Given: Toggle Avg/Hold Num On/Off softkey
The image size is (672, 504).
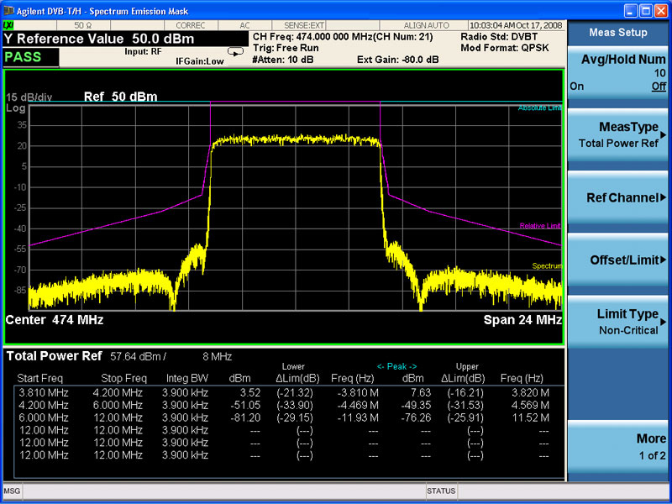Looking at the screenshot, I should pos(619,72).
